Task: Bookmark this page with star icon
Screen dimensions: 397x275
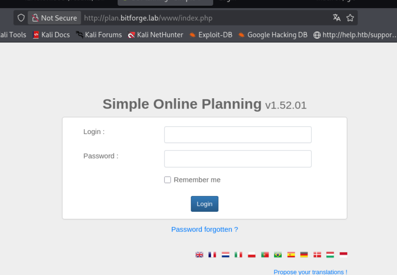Action: 350,18
